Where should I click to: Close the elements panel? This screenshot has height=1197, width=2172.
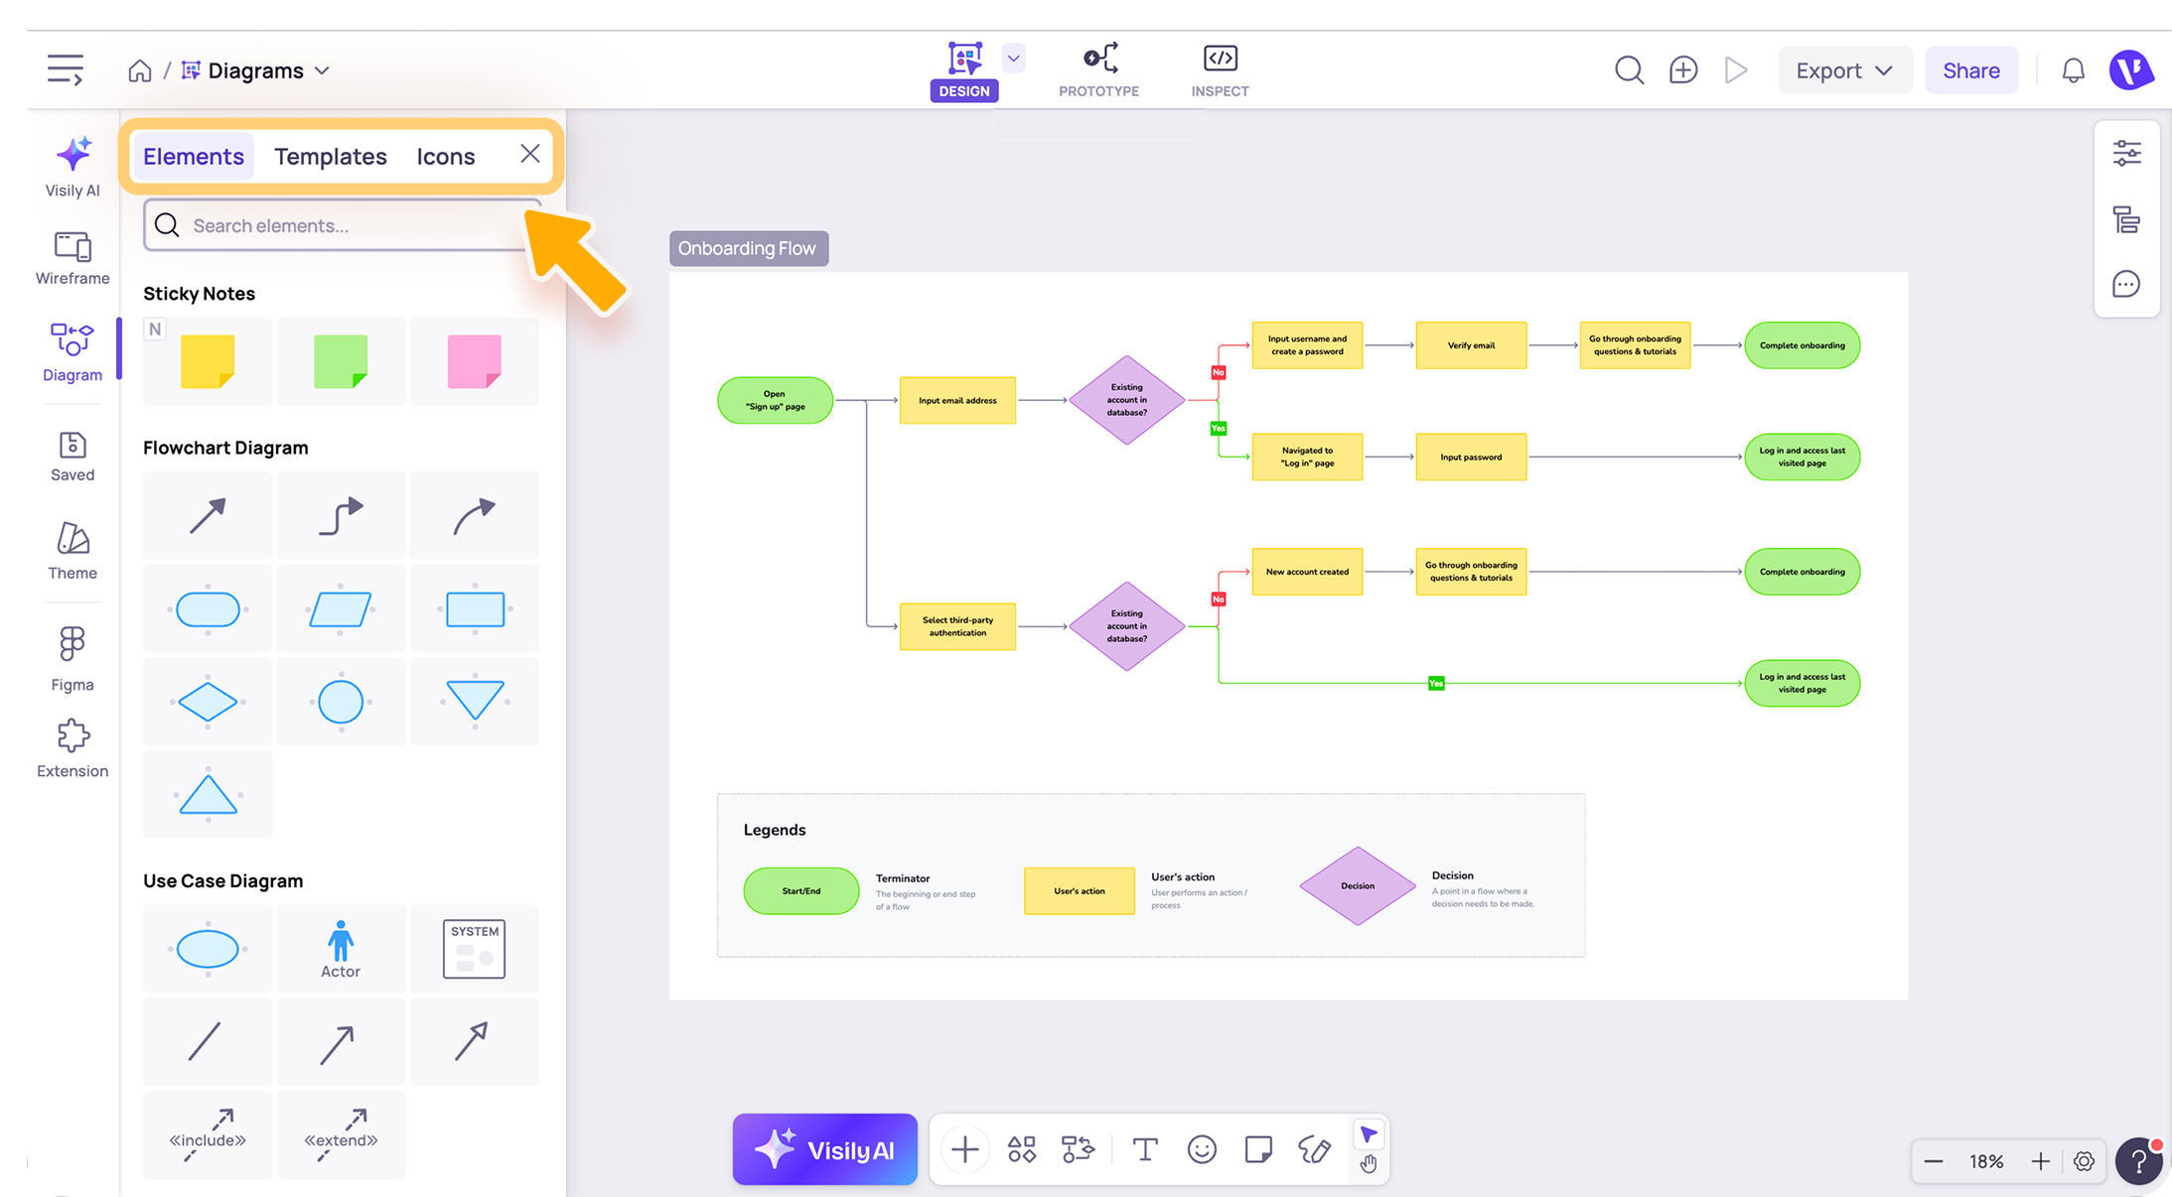(x=530, y=154)
